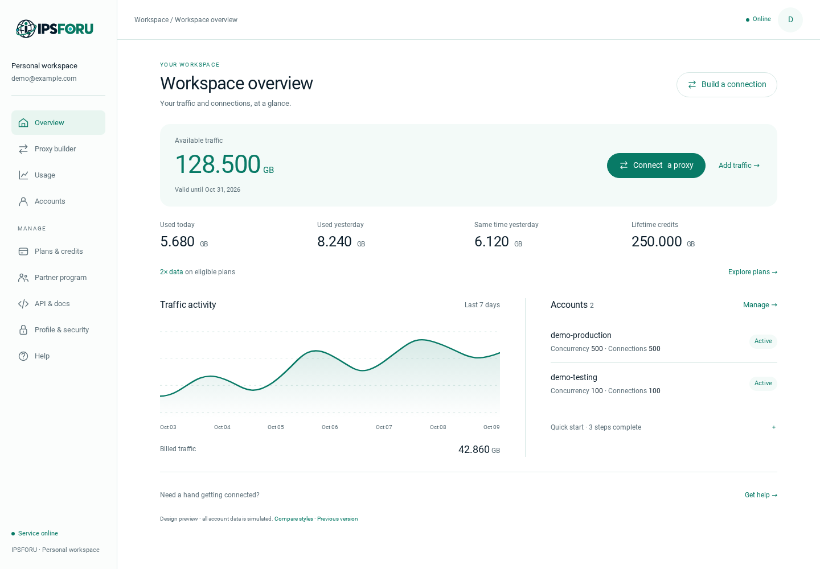Image resolution: width=820 pixels, height=569 pixels.
Task: Click the Build a connection button
Action: 727,85
